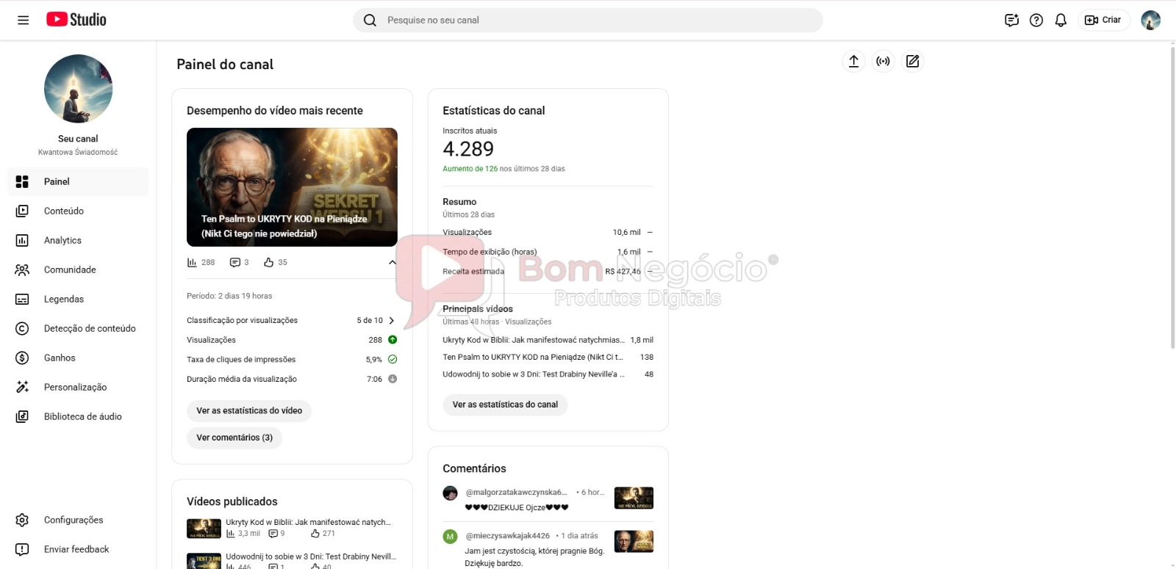Click the Configurações gear icon
This screenshot has height=569, width=1176.
pos(22,520)
